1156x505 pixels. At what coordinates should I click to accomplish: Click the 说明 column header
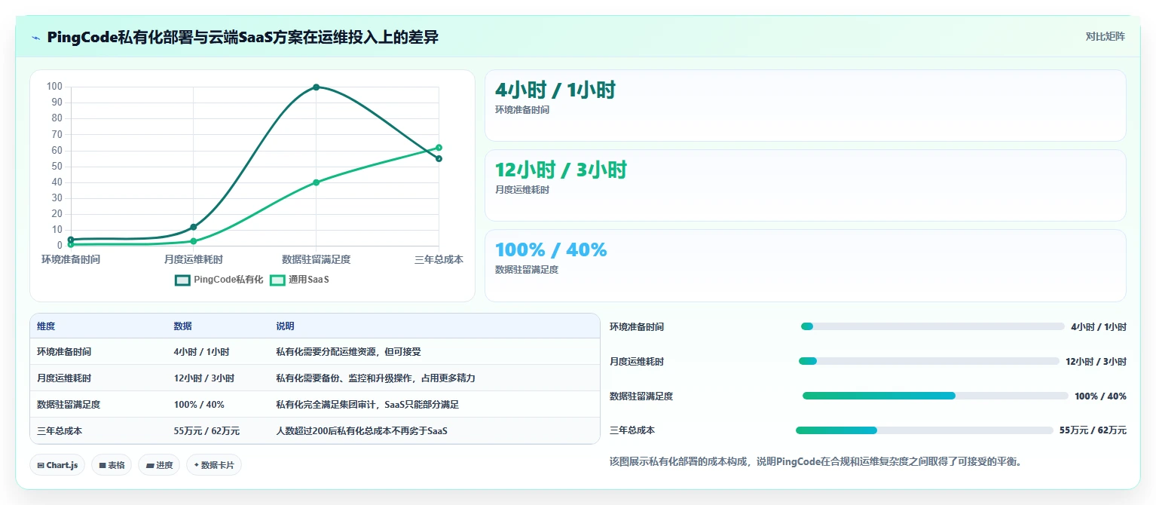click(x=285, y=326)
